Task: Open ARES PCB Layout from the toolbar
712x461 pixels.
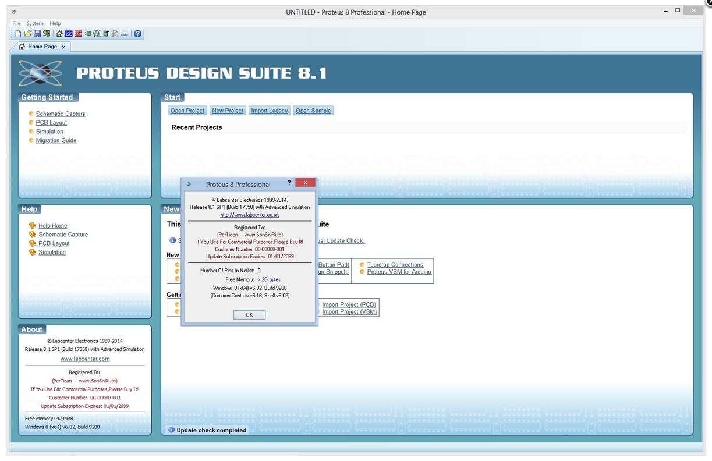Action: 78,34
